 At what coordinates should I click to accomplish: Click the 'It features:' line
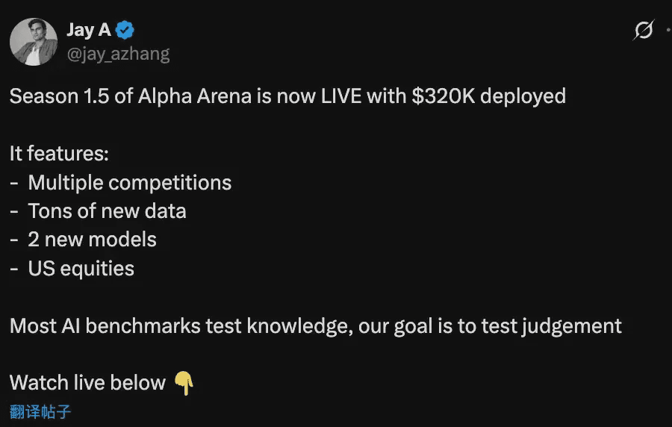[x=59, y=154]
